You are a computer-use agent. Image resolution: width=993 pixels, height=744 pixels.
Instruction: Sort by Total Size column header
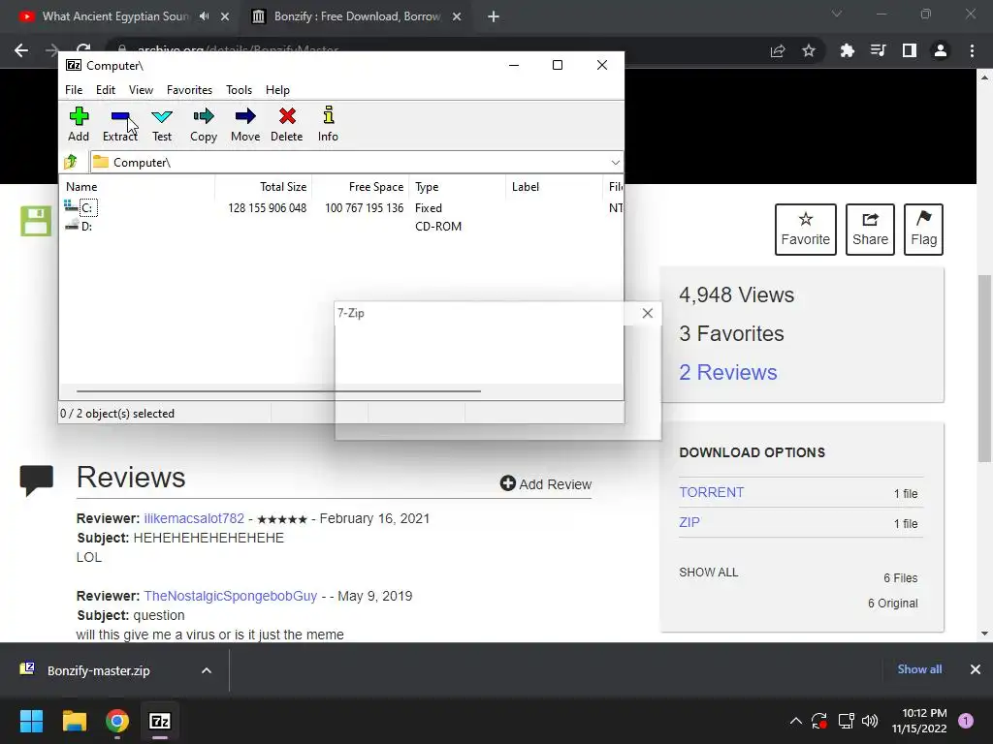click(264, 187)
